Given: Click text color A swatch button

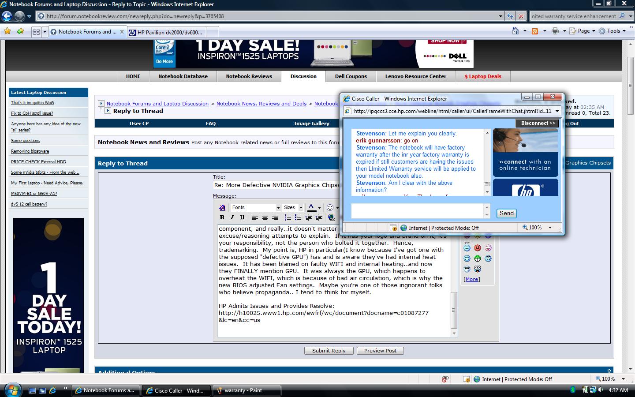Looking at the screenshot, I should pyautogui.click(x=311, y=207).
